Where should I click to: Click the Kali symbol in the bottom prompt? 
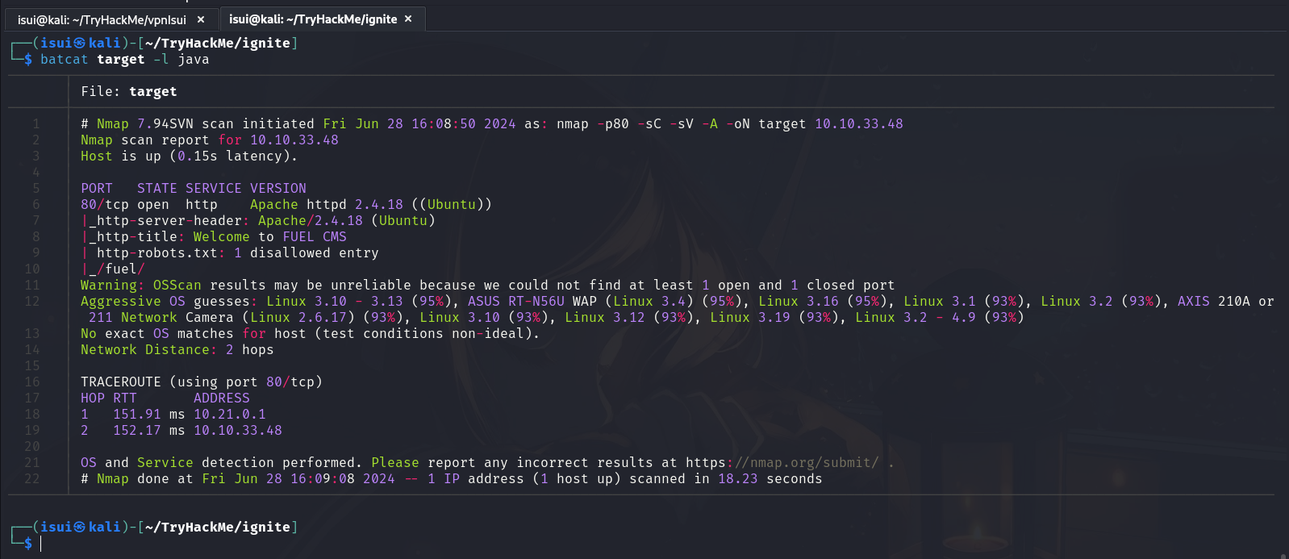point(80,528)
